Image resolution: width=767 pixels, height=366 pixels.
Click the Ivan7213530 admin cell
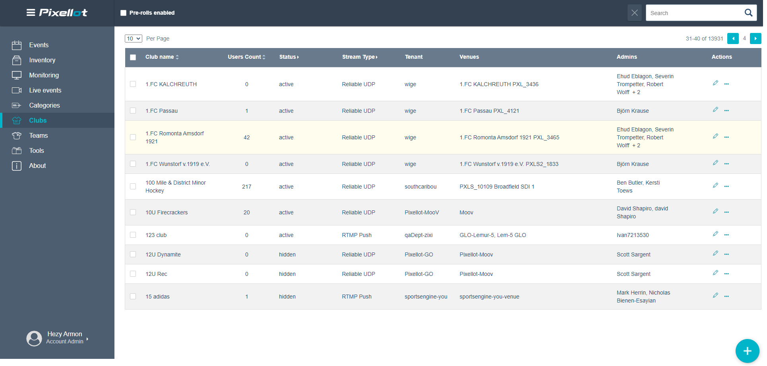633,235
